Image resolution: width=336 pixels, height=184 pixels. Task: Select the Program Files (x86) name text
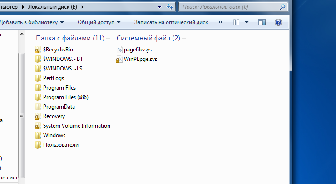point(65,97)
